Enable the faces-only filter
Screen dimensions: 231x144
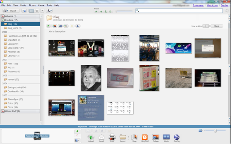(106, 12)
